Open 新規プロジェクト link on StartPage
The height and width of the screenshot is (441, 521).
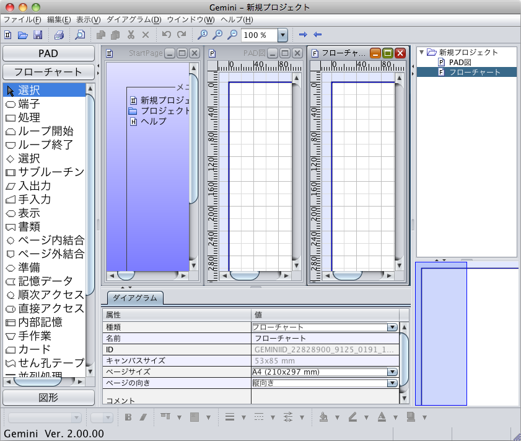pyautogui.click(x=159, y=100)
